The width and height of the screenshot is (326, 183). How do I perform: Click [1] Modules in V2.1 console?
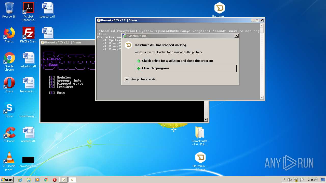click(60, 78)
